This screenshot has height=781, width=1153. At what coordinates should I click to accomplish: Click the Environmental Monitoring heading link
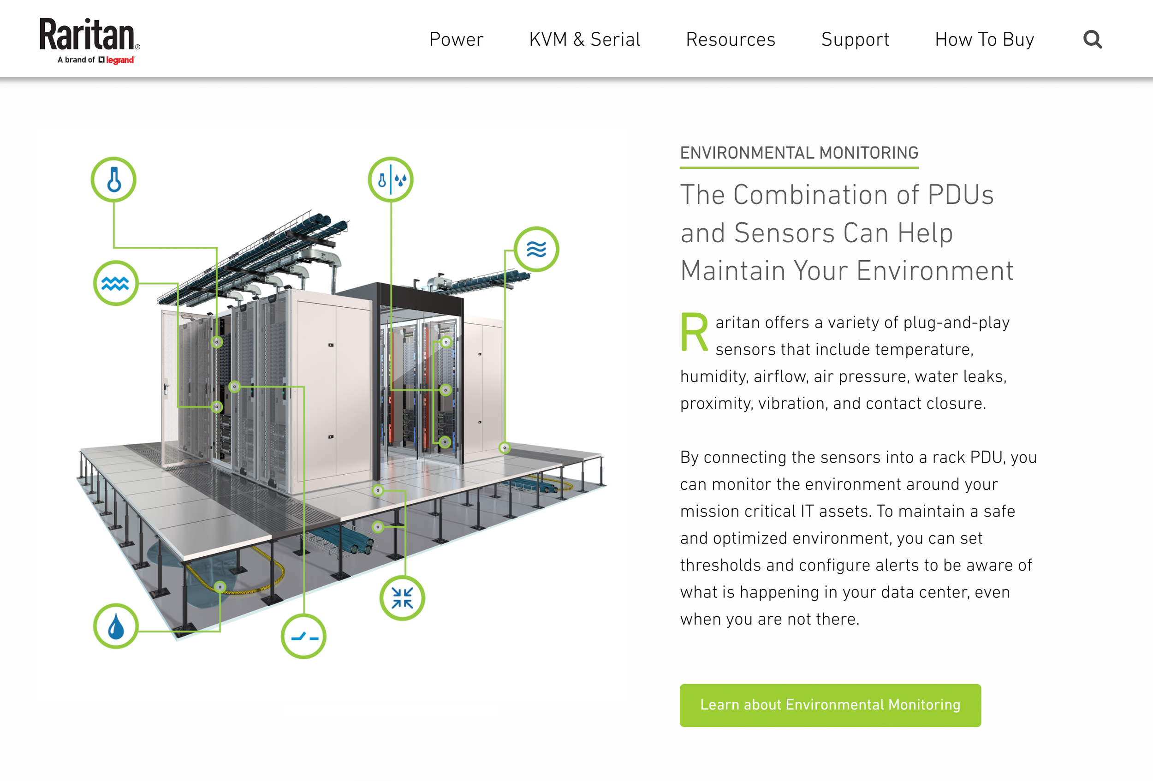pyautogui.click(x=799, y=153)
